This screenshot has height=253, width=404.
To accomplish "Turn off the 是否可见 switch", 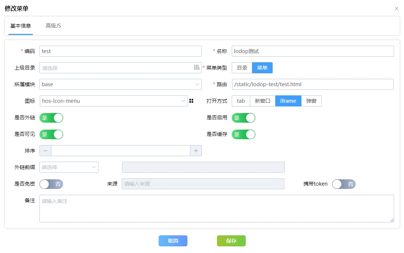I will (51, 134).
